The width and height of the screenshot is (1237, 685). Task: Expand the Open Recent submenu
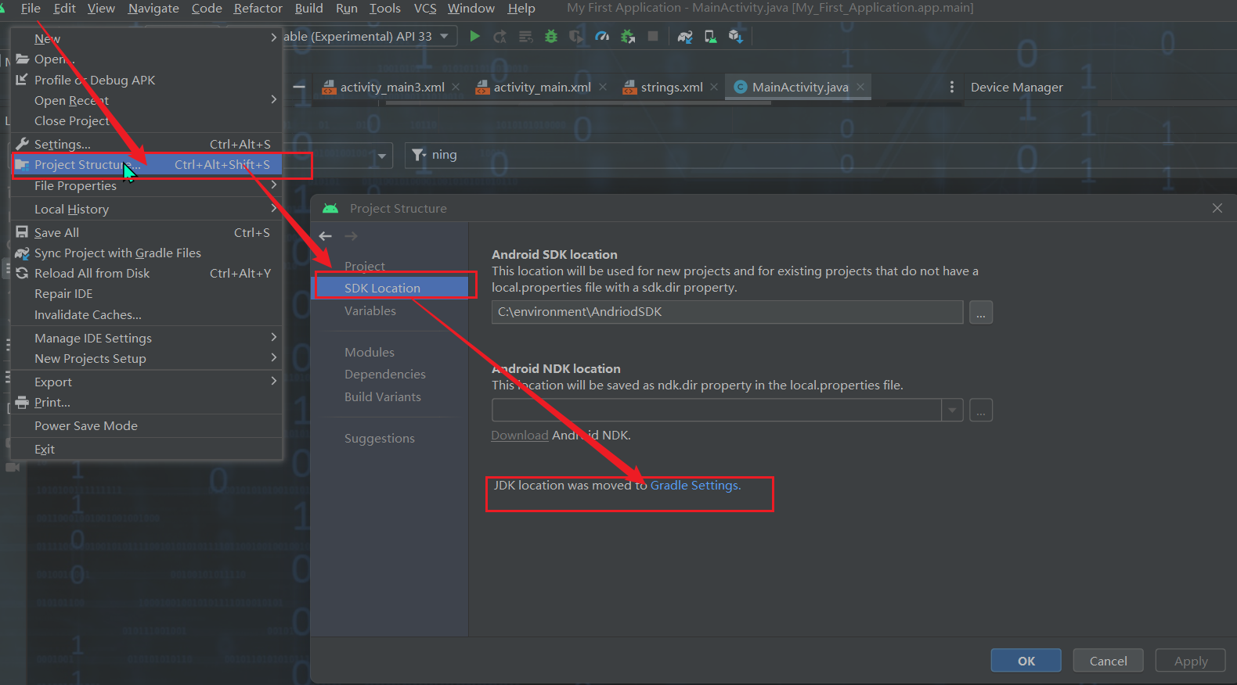(x=273, y=99)
